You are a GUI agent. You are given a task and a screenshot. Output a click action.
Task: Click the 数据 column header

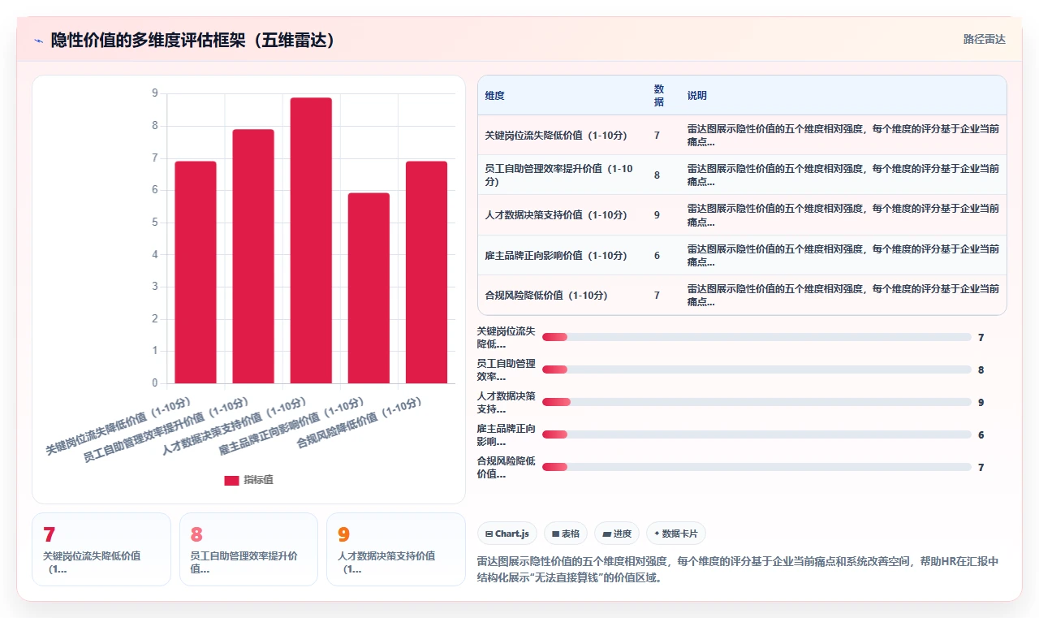click(659, 95)
